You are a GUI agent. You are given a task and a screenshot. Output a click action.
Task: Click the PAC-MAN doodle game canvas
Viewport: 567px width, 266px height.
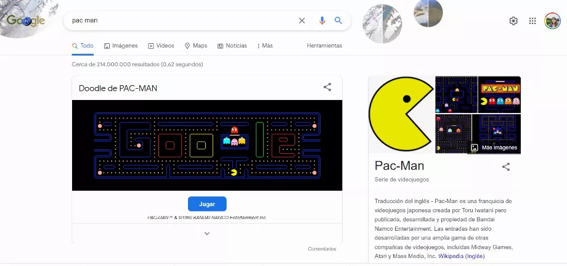[207, 145]
